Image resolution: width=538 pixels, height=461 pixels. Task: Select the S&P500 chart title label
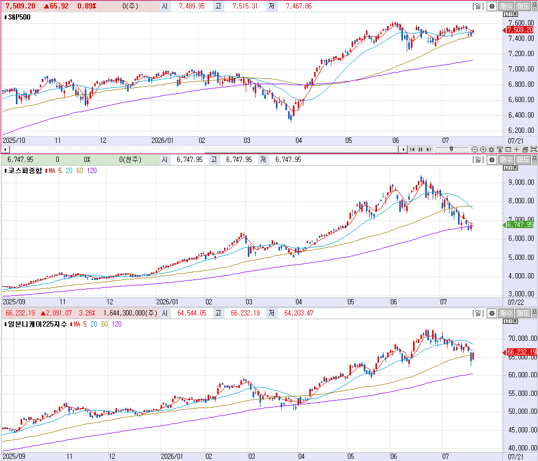[19, 17]
